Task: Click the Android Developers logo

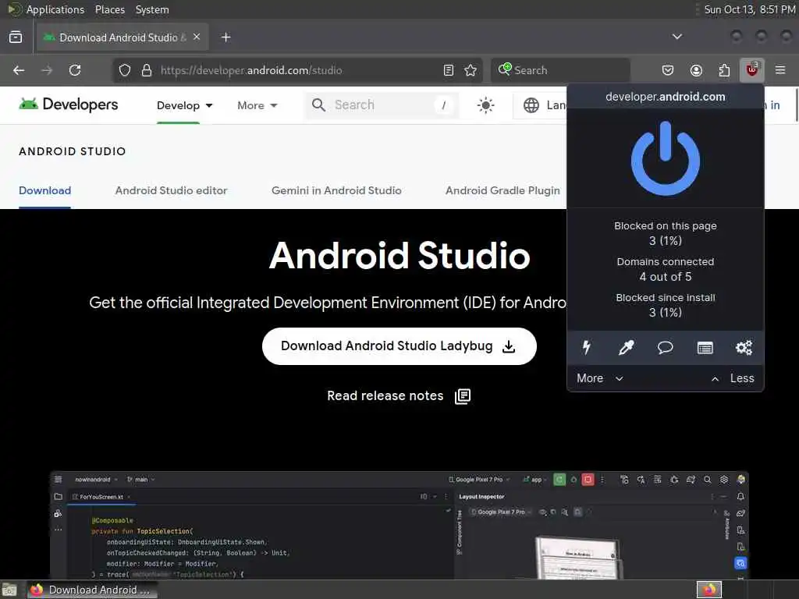Action: (69, 105)
